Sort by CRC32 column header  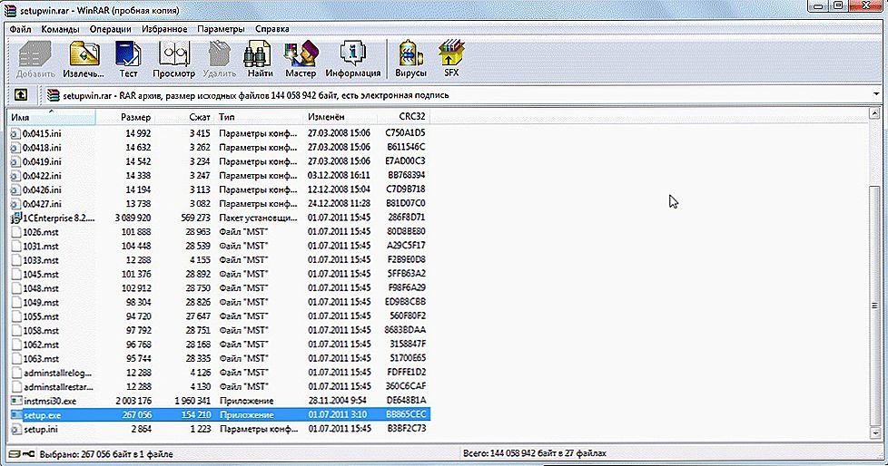click(403, 117)
